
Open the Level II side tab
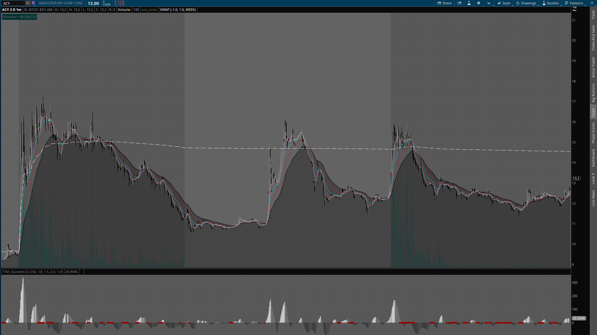(x=593, y=178)
